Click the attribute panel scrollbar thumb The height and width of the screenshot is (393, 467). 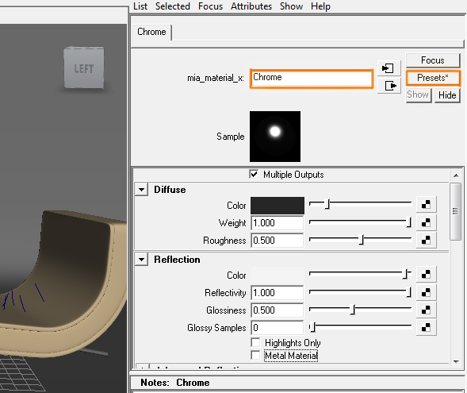click(x=455, y=211)
